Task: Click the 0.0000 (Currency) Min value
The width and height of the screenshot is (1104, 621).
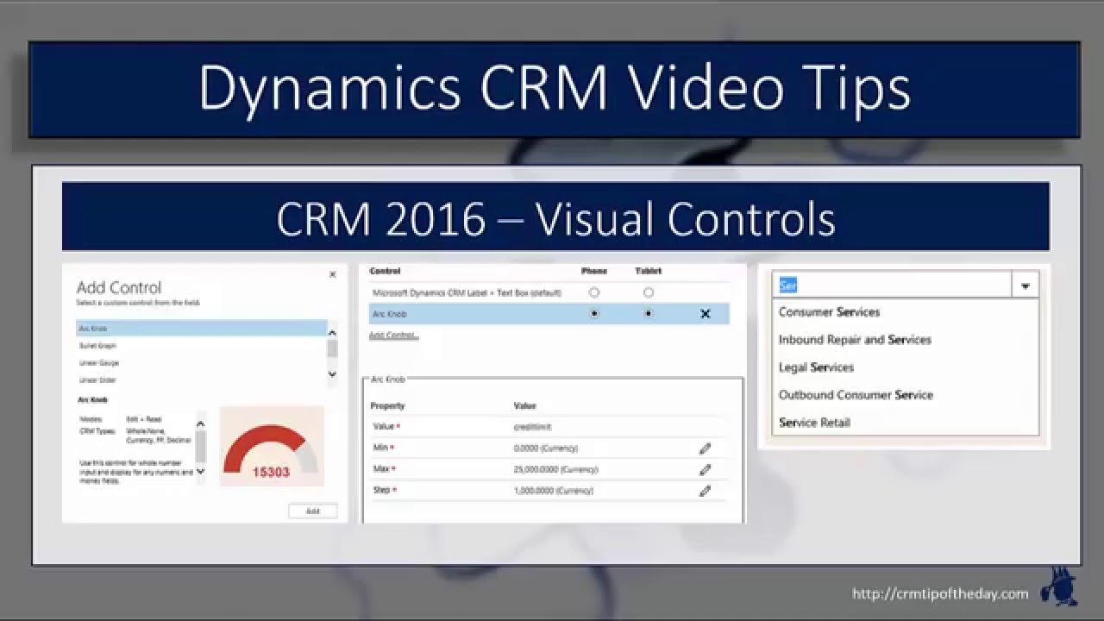Action: (545, 448)
